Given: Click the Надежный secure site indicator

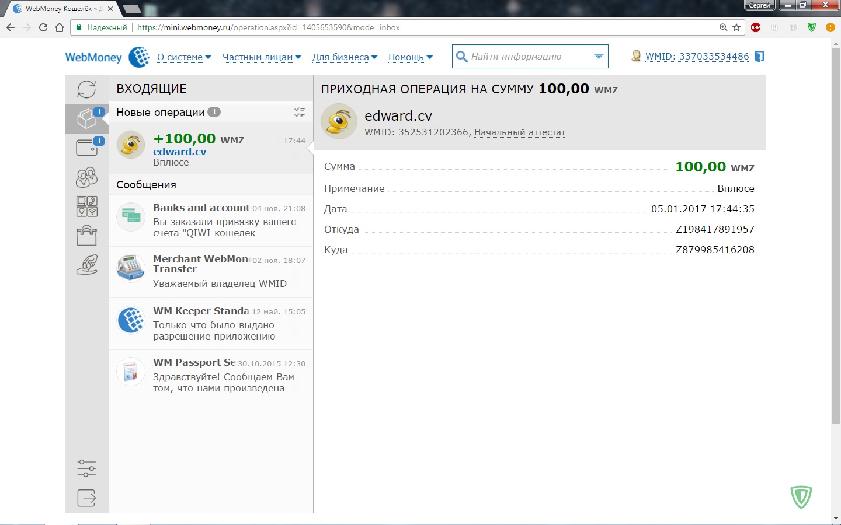Looking at the screenshot, I should click(101, 27).
